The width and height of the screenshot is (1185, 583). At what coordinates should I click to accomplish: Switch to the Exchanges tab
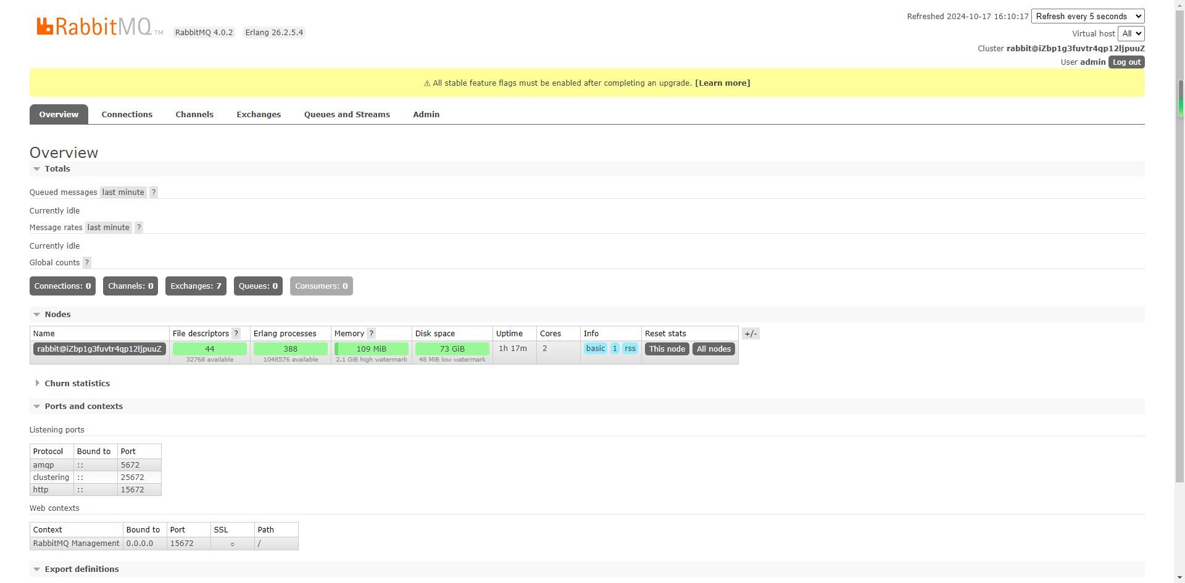tap(259, 115)
